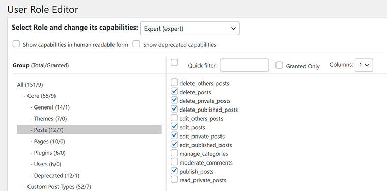Click the Group (Total/Granted) column header
The image size is (387, 191).
click(x=41, y=65)
